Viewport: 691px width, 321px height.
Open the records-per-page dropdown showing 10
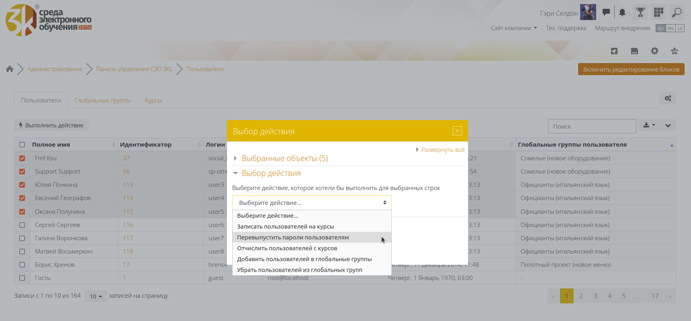point(96,296)
